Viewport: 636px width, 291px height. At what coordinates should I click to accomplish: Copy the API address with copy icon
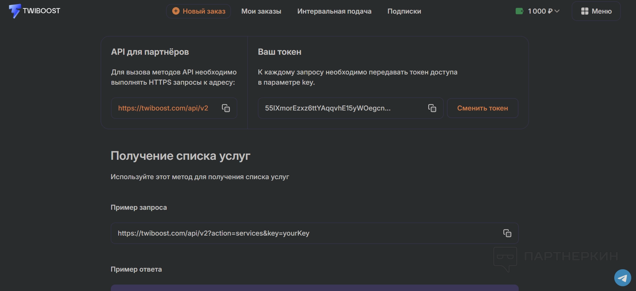click(226, 108)
